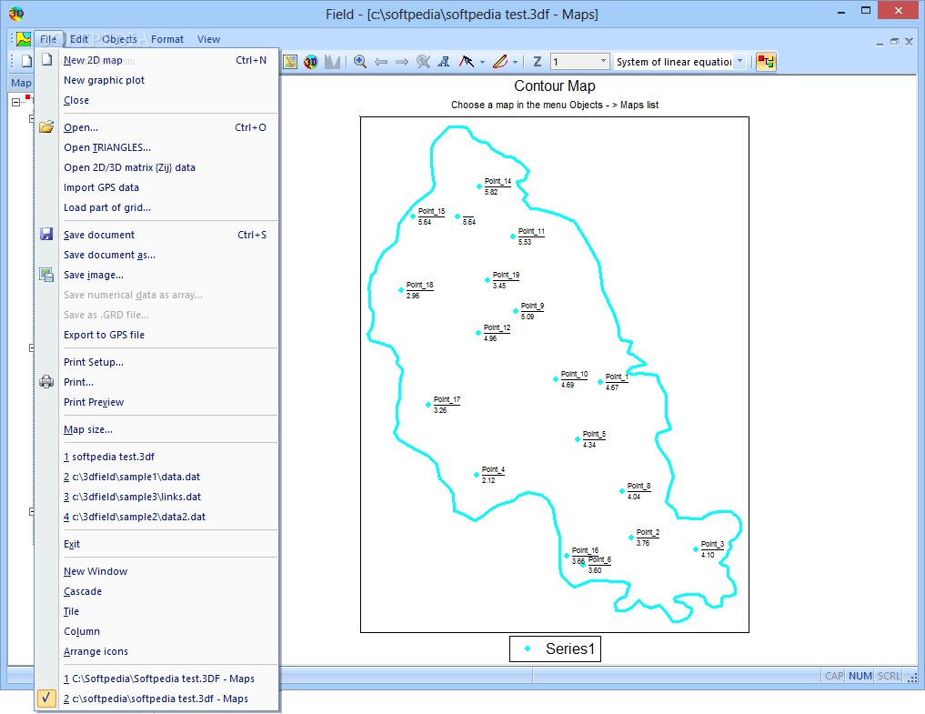Select the arrow pointer selection tool
Viewport: 925px width, 714px height.
pos(466,61)
